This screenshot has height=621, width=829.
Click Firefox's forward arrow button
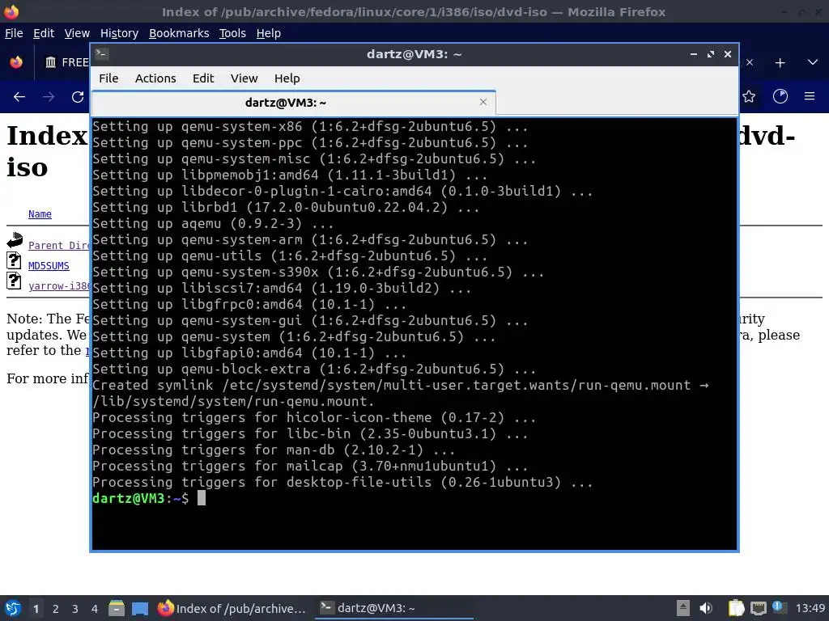coord(48,97)
